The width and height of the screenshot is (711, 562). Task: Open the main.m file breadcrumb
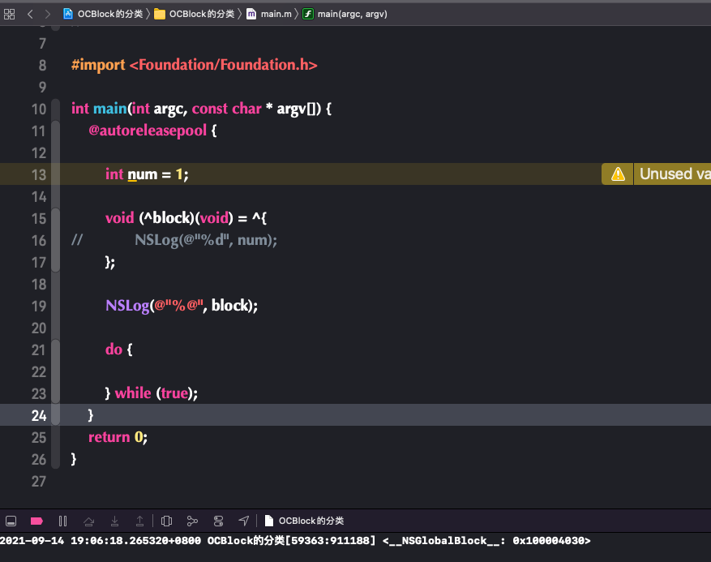point(269,14)
